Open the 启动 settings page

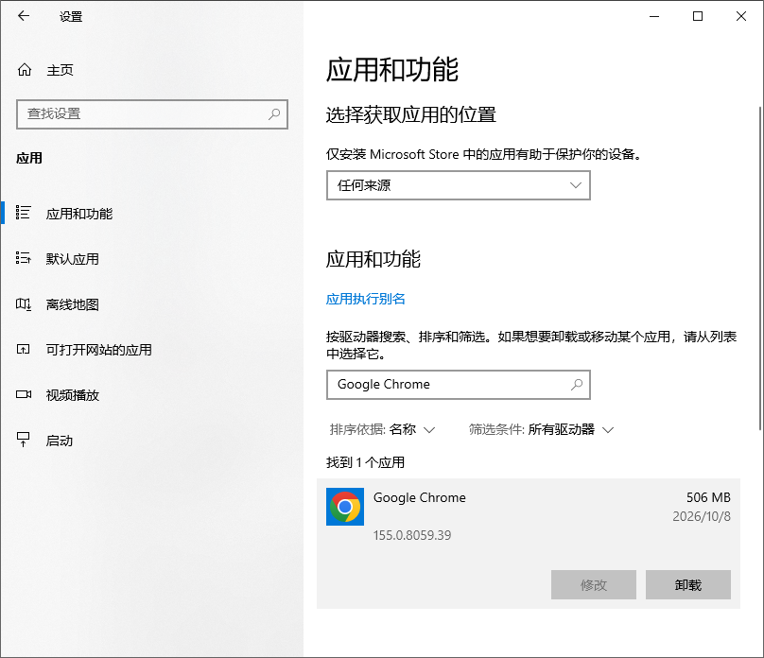point(151,441)
